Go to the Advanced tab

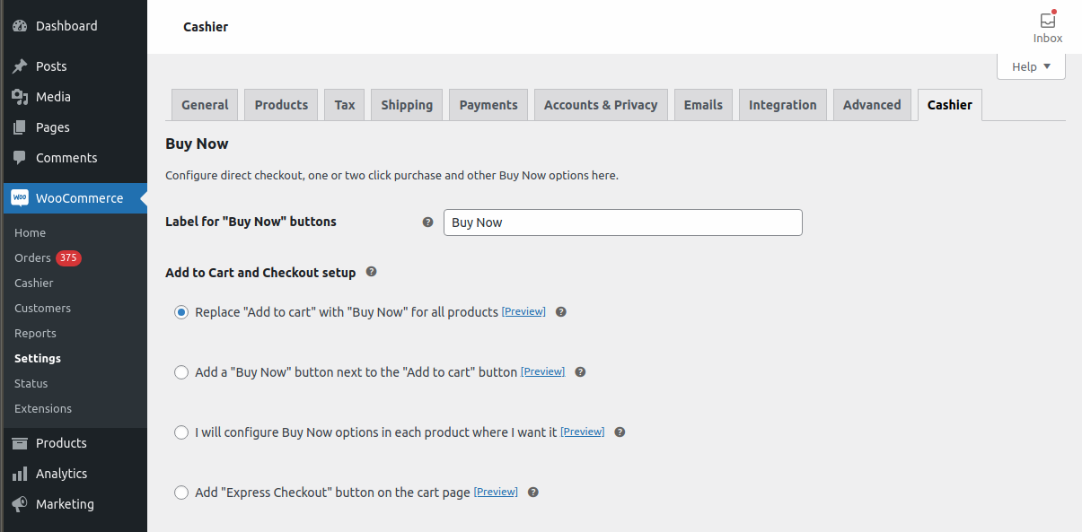click(x=872, y=105)
